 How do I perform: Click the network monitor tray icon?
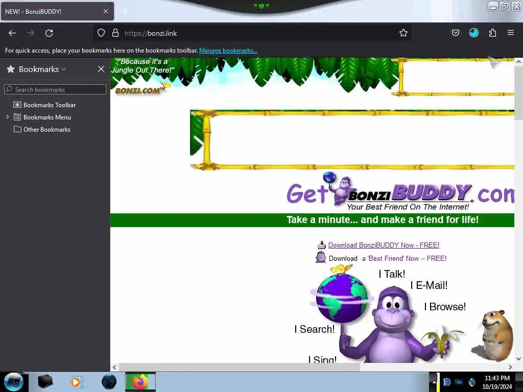tap(459, 382)
